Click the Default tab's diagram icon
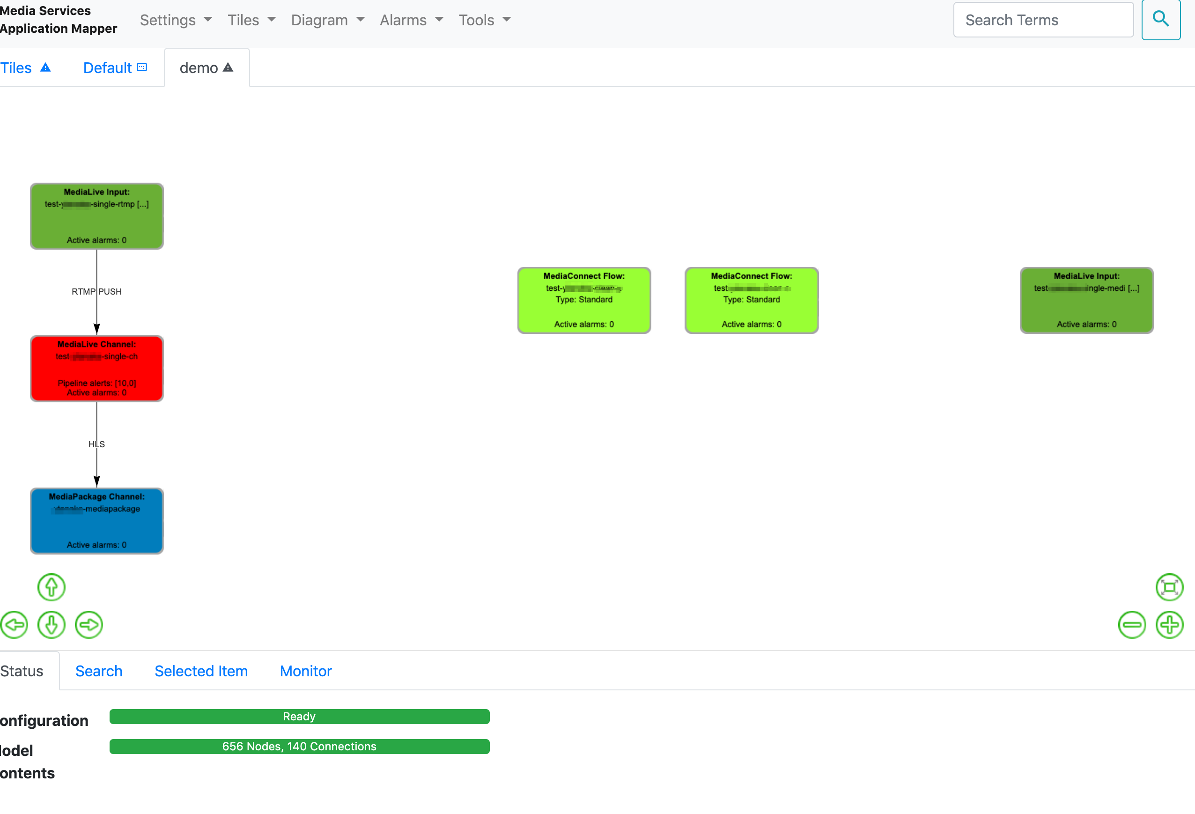The width and height of the screenshot is (1195, 814). 142,67
